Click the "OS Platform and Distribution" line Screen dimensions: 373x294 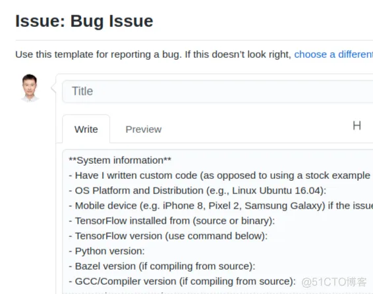click(198, 191)
